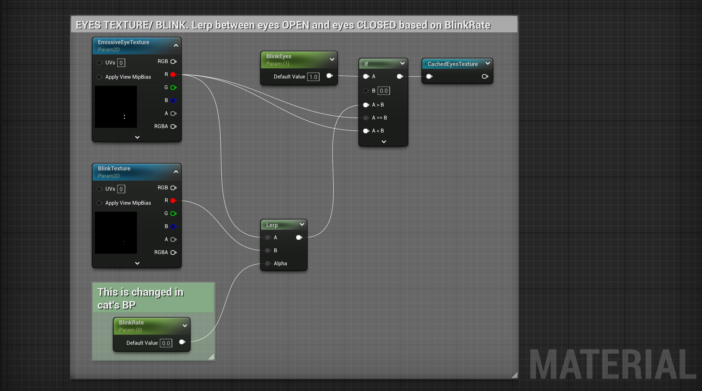
Task: Collapse BlinkTexture node using its header arrow
Action: 176,172
